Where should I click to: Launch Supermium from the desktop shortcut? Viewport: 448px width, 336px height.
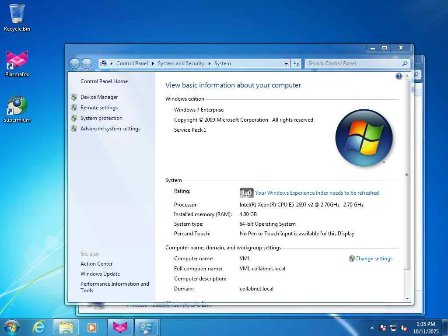[17, 109]
